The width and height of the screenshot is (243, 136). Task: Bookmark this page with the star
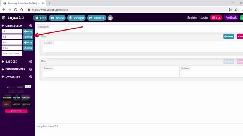coord(236,10)
